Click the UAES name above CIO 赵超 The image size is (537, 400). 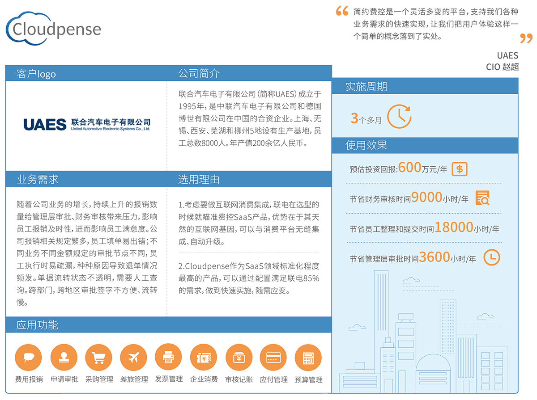click(x=507, y=55)
